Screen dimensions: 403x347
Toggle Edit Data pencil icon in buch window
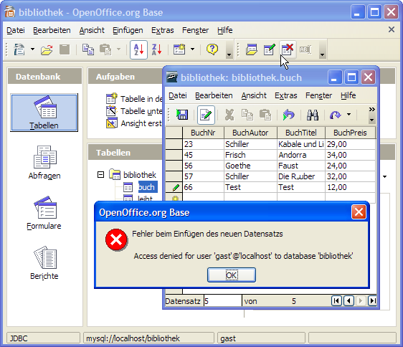pyautogui.click(x=206, y=115)
